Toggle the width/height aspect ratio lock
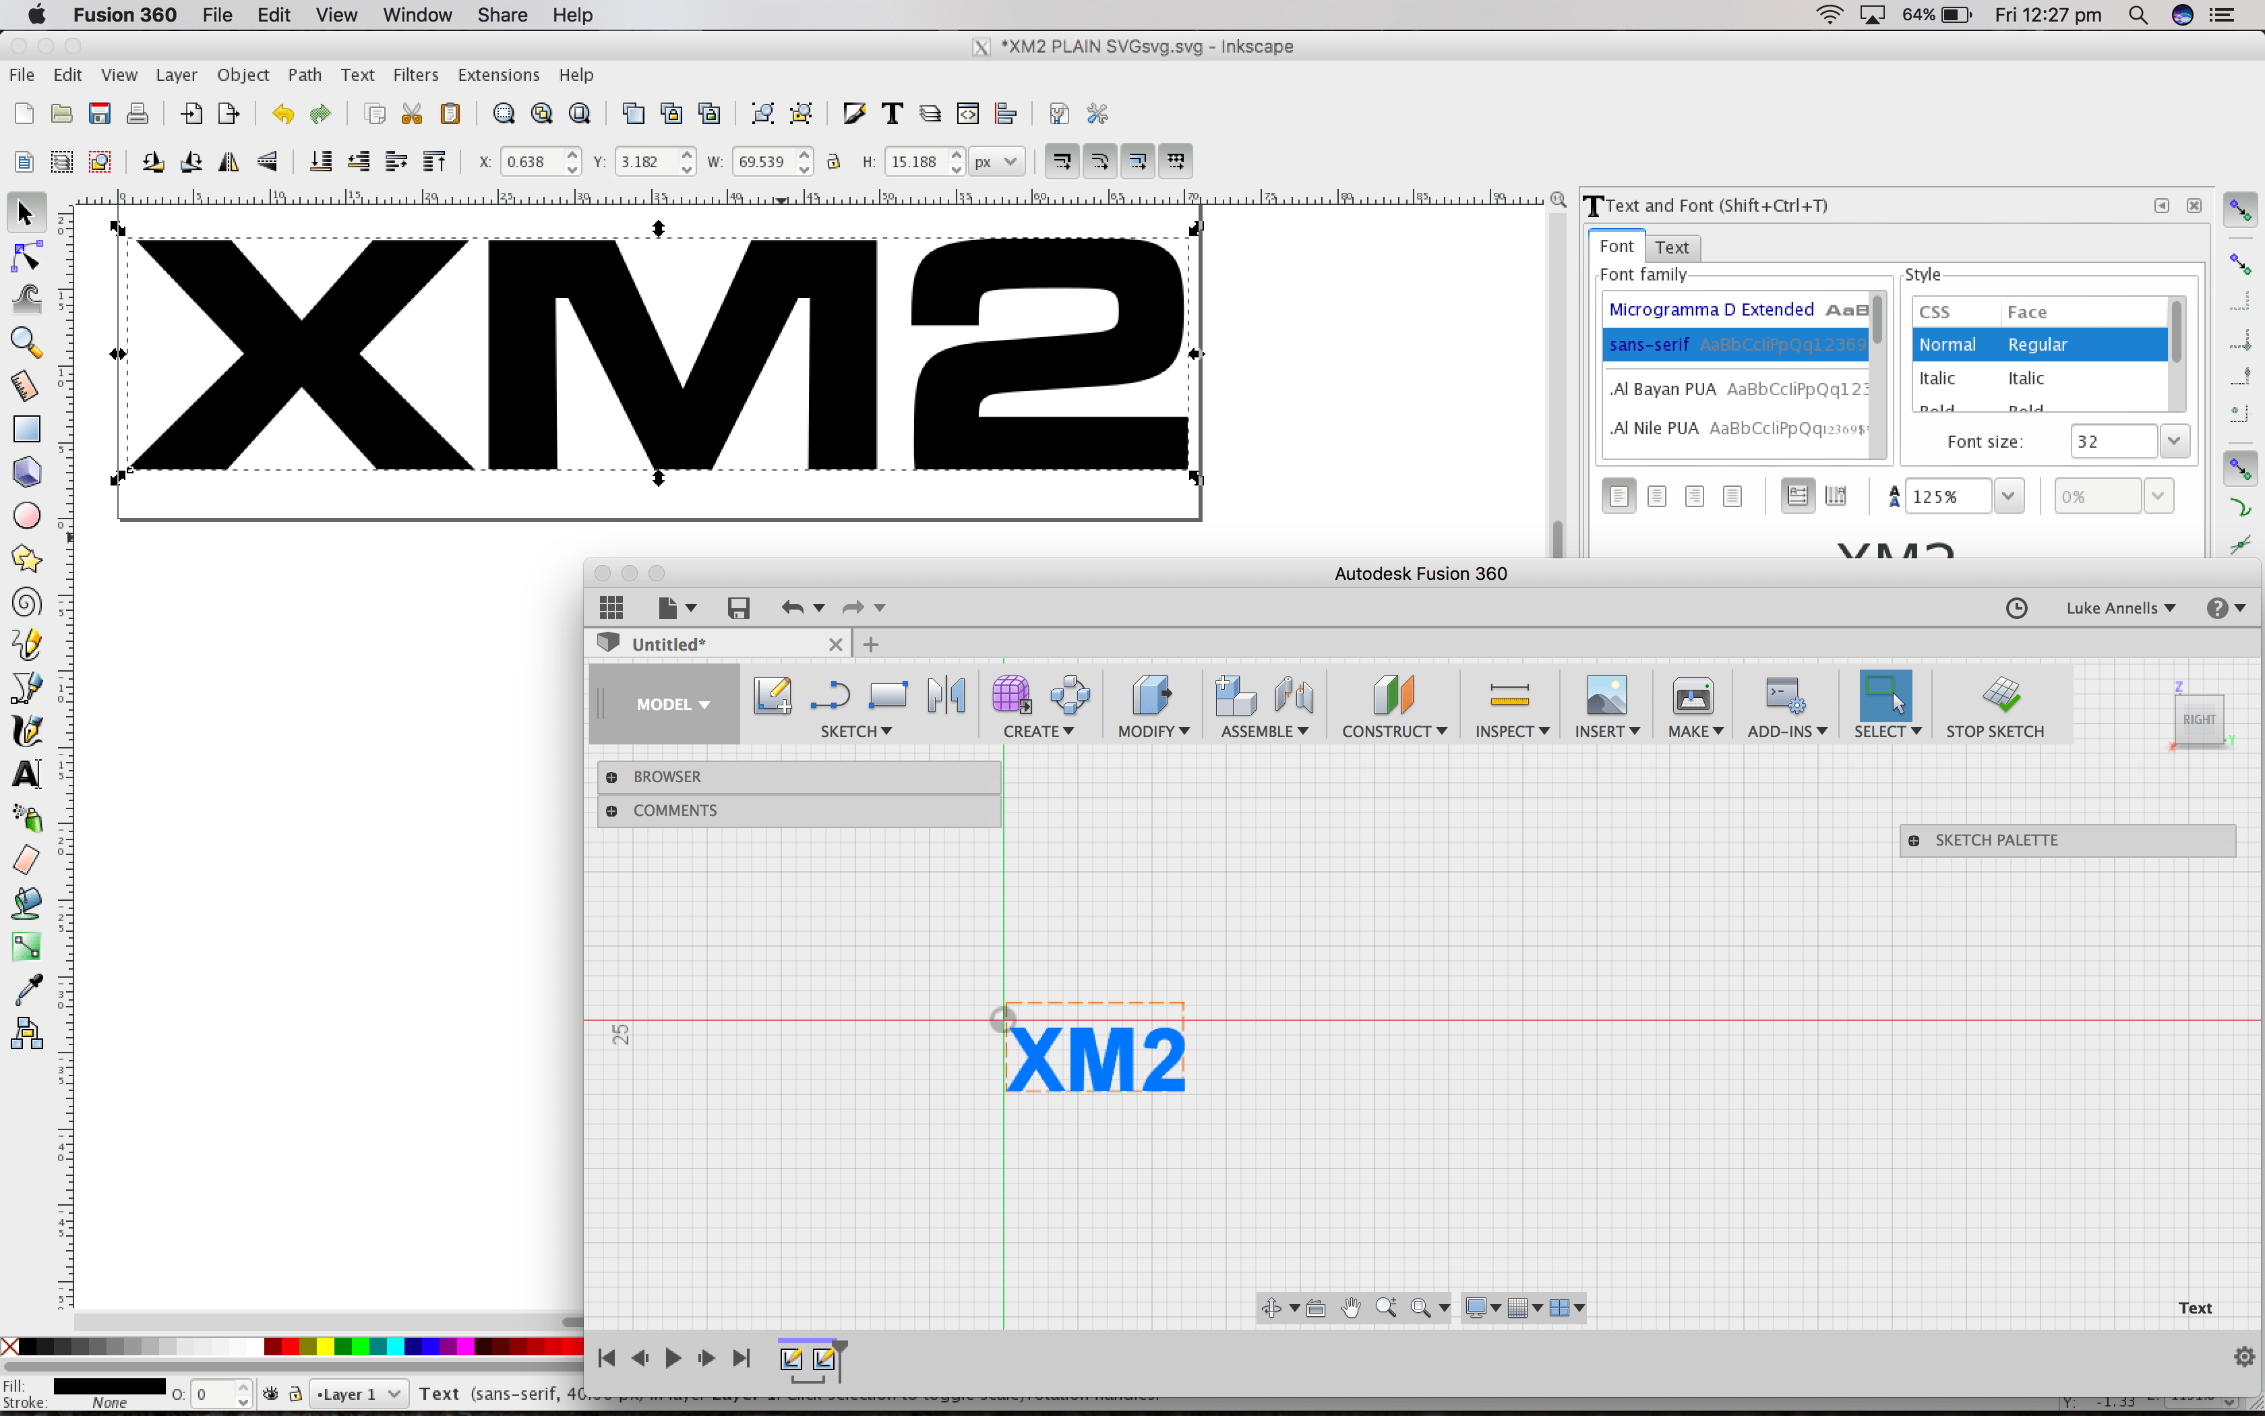Image resolution: width=2265 pixels, height=1416 pixels. coord(833,161)
